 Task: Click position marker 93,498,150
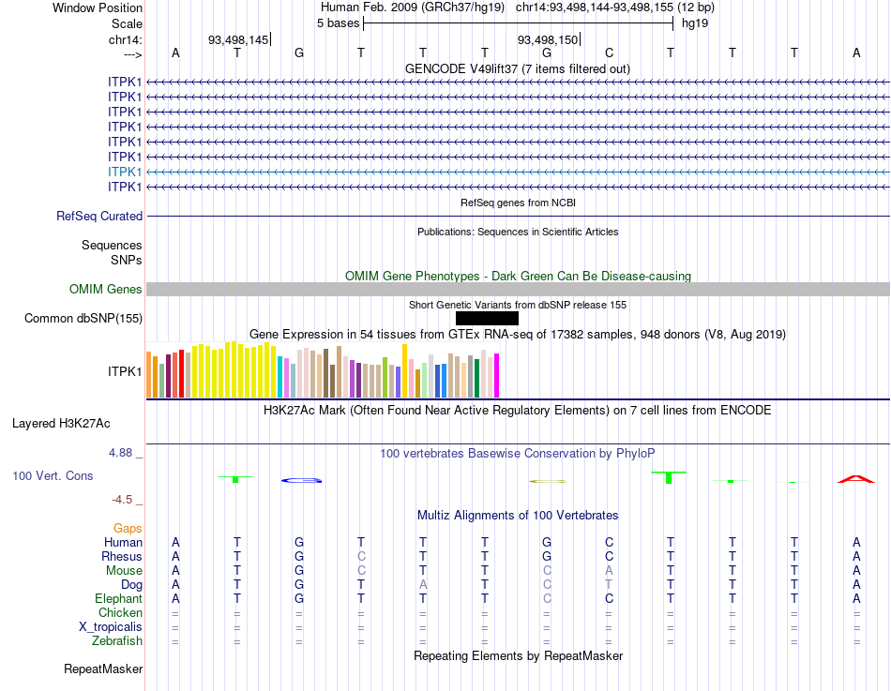pyautogui.click(x=547, y=39)
